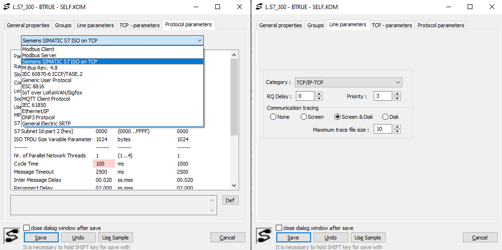
Task: Open TCP - parameters tab in left window
Action: (140, 25)
